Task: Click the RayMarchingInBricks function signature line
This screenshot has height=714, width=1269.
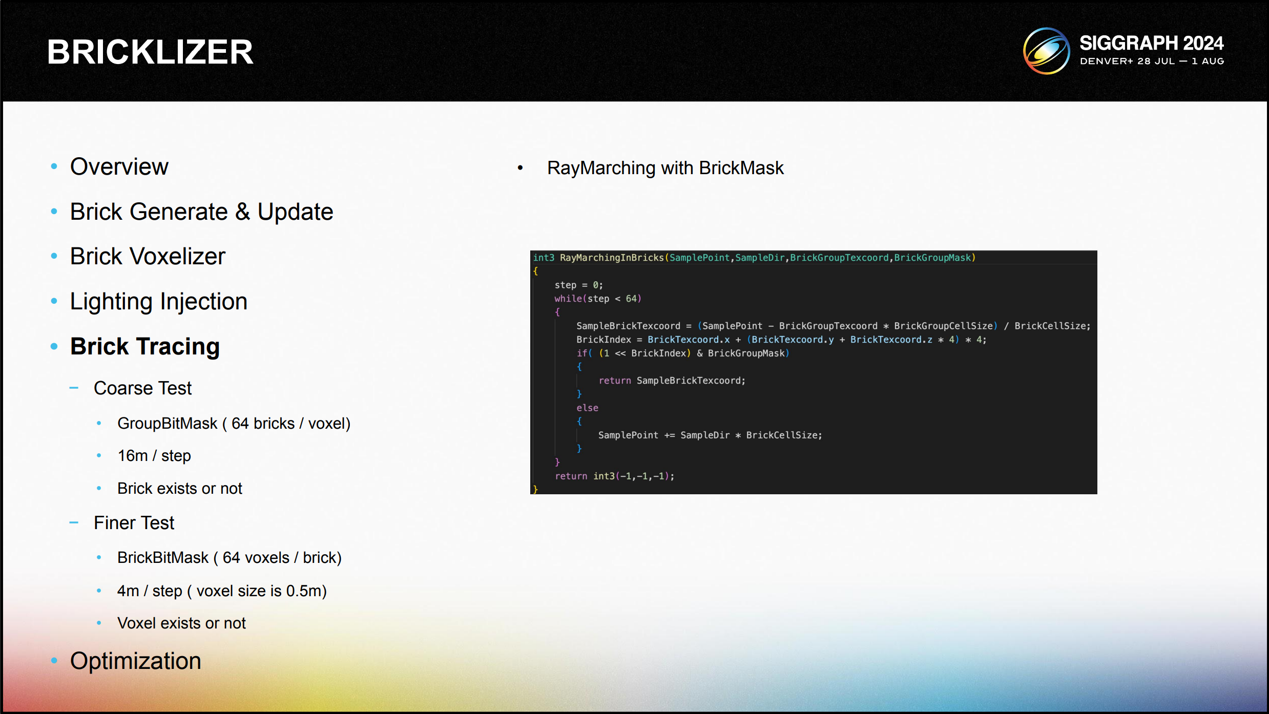Action: point(754,258)
